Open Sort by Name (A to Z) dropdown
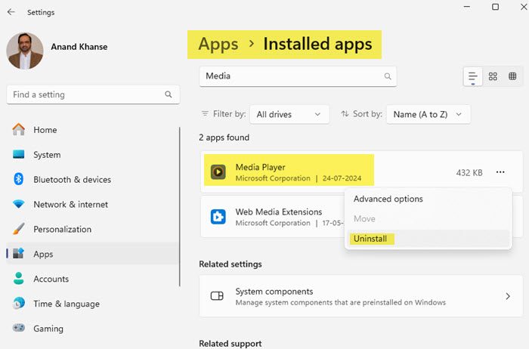This screenshot has width=529, height=349. click(x=428, y=115)
